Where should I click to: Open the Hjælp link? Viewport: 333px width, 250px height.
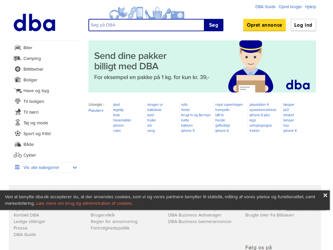(311, 7)
